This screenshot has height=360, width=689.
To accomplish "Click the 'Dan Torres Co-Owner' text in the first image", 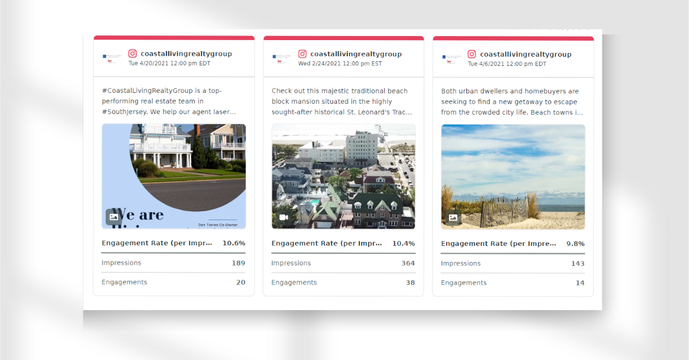I will tap(218, 225).
